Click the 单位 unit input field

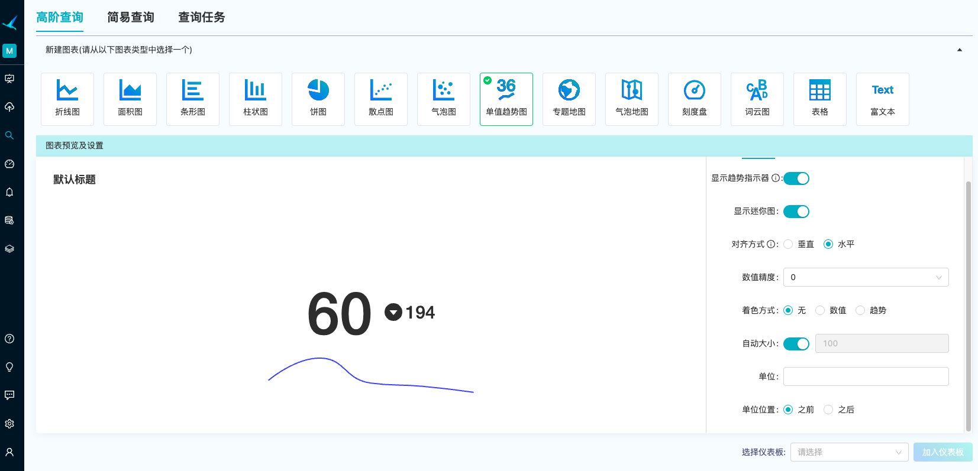click(866, 376)
